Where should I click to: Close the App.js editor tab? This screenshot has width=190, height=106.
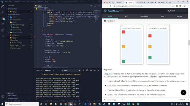(46, 6)
